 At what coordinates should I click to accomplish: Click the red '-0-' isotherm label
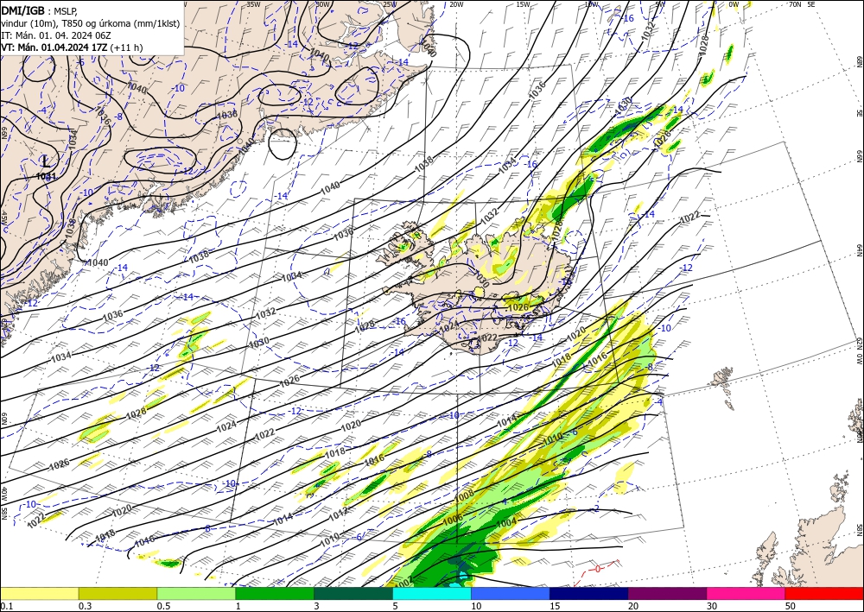tap(598, 569)
